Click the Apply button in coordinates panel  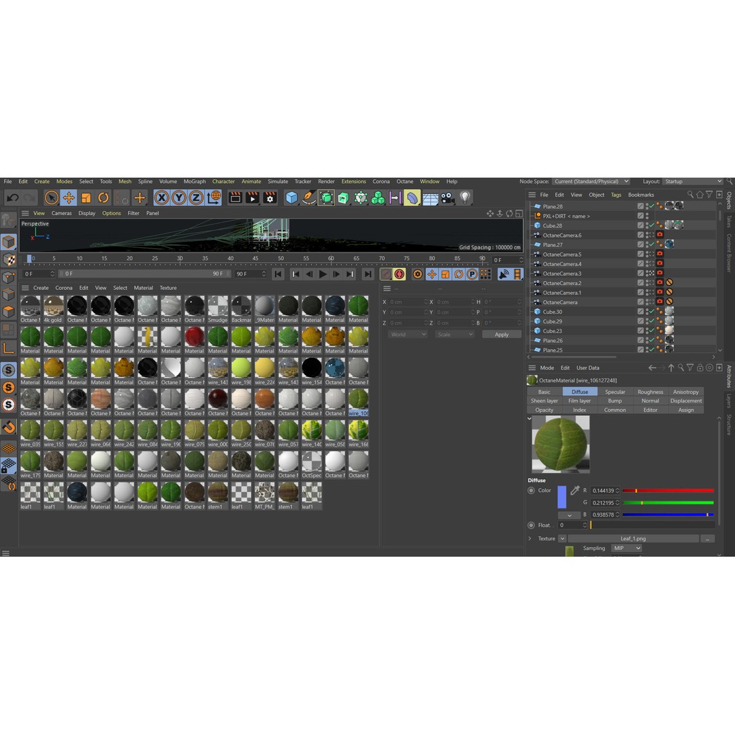tap(501, 334)
